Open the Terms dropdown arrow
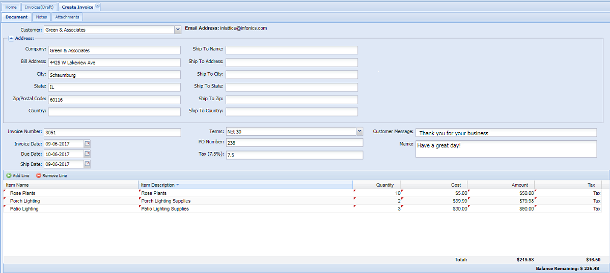The image size is (610, 273). [x=359, y=131]
